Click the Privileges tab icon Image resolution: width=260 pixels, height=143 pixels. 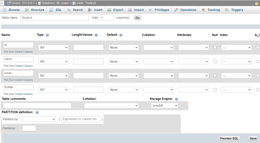click(151, 10)
